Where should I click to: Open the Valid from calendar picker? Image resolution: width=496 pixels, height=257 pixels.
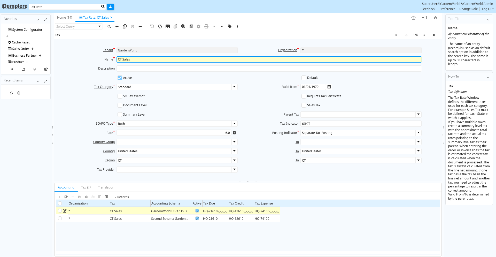point(329,87)
